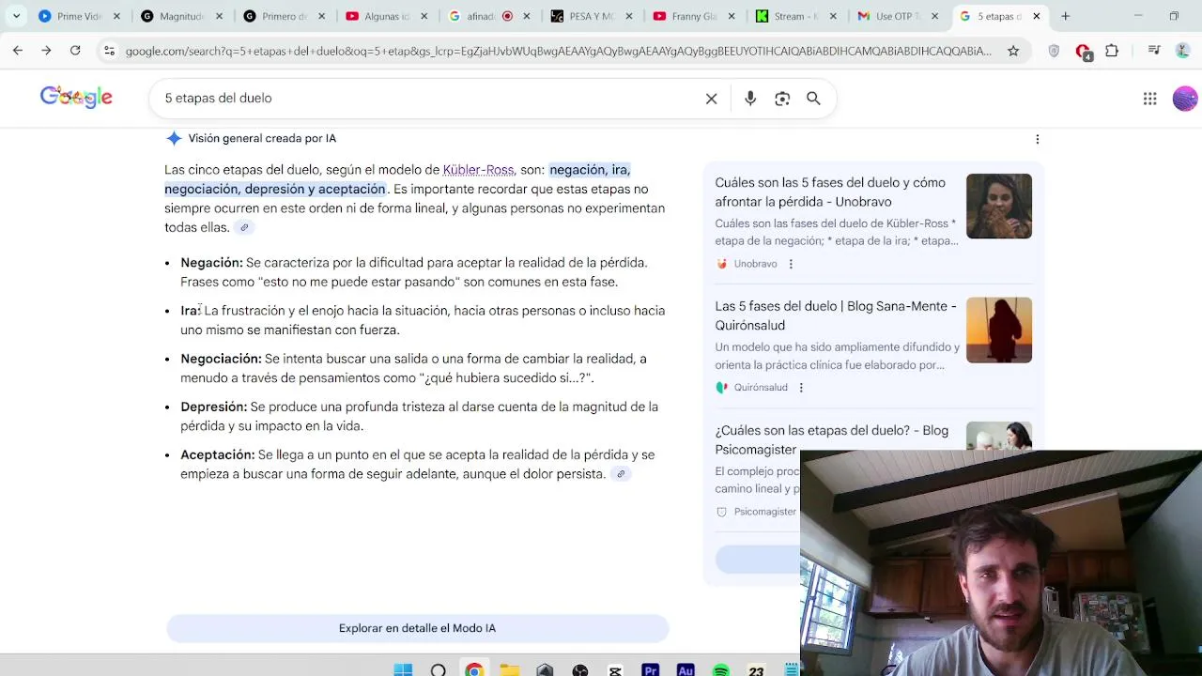Launch Adobe Audition from taskbar
The width and height of the screenshot is (1202, 676).
[x=686, y=670]
